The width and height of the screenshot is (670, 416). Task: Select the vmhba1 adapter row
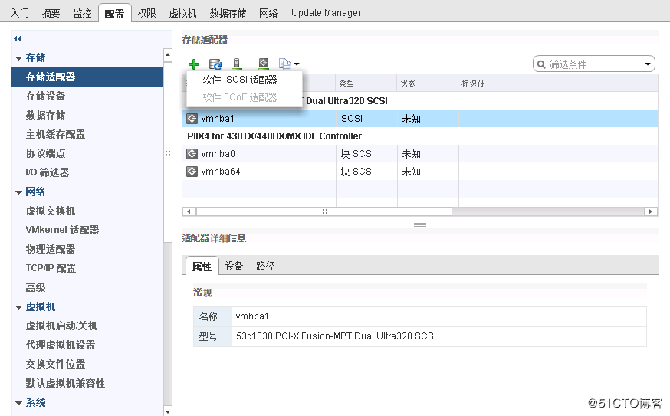(x=420, y=118)
